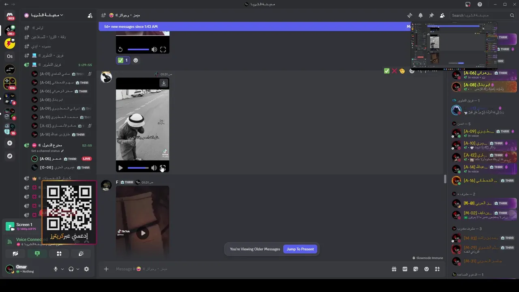Open the server with 106 badge
The image size is (519, 292).
coord(10,83)
